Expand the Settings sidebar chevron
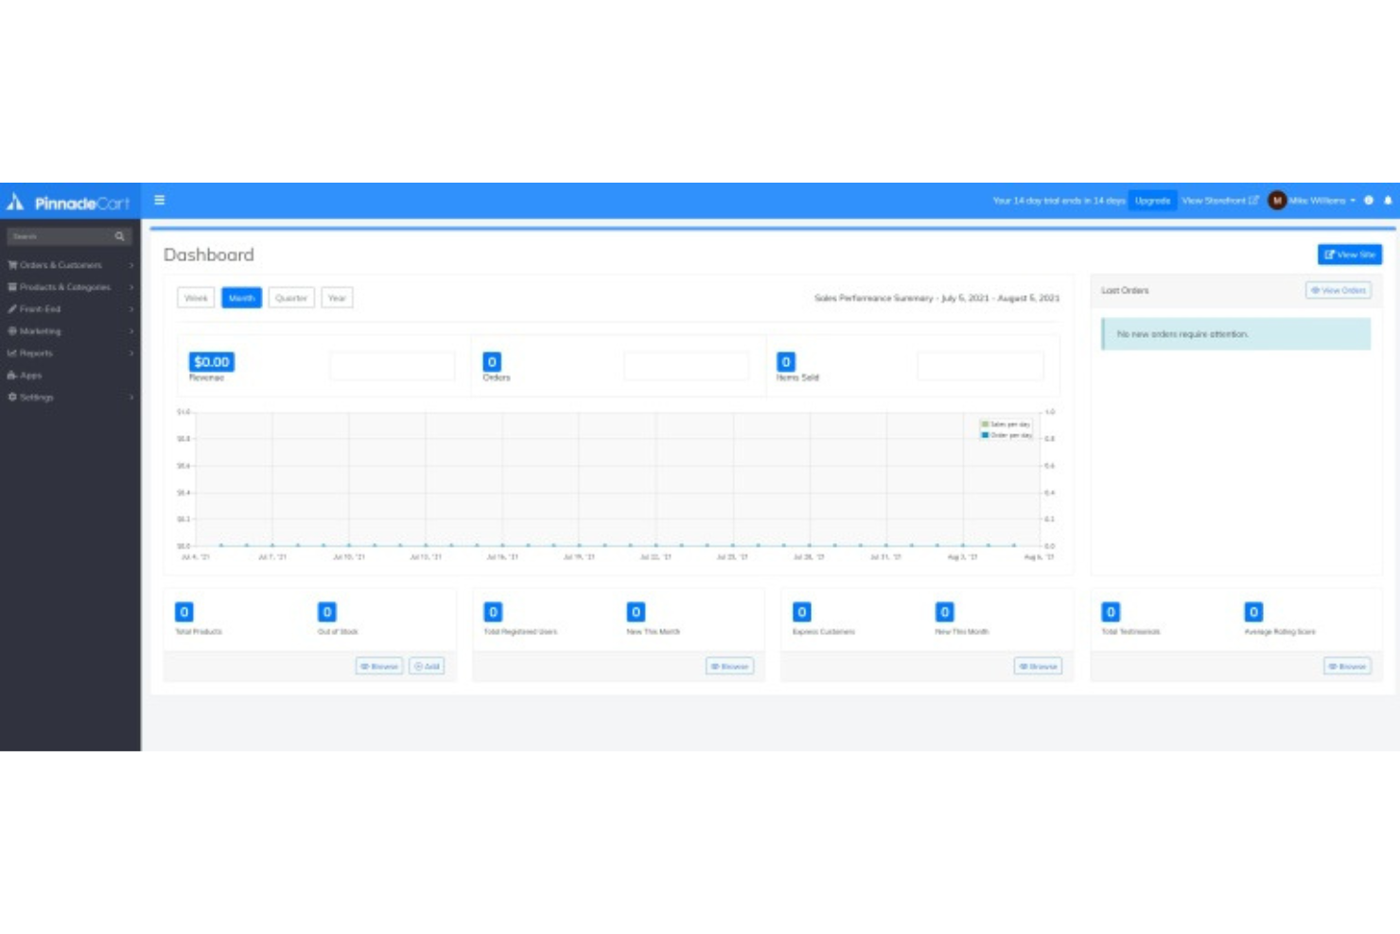The width and height of the screenshot is (1400, 934). point(130,397)
